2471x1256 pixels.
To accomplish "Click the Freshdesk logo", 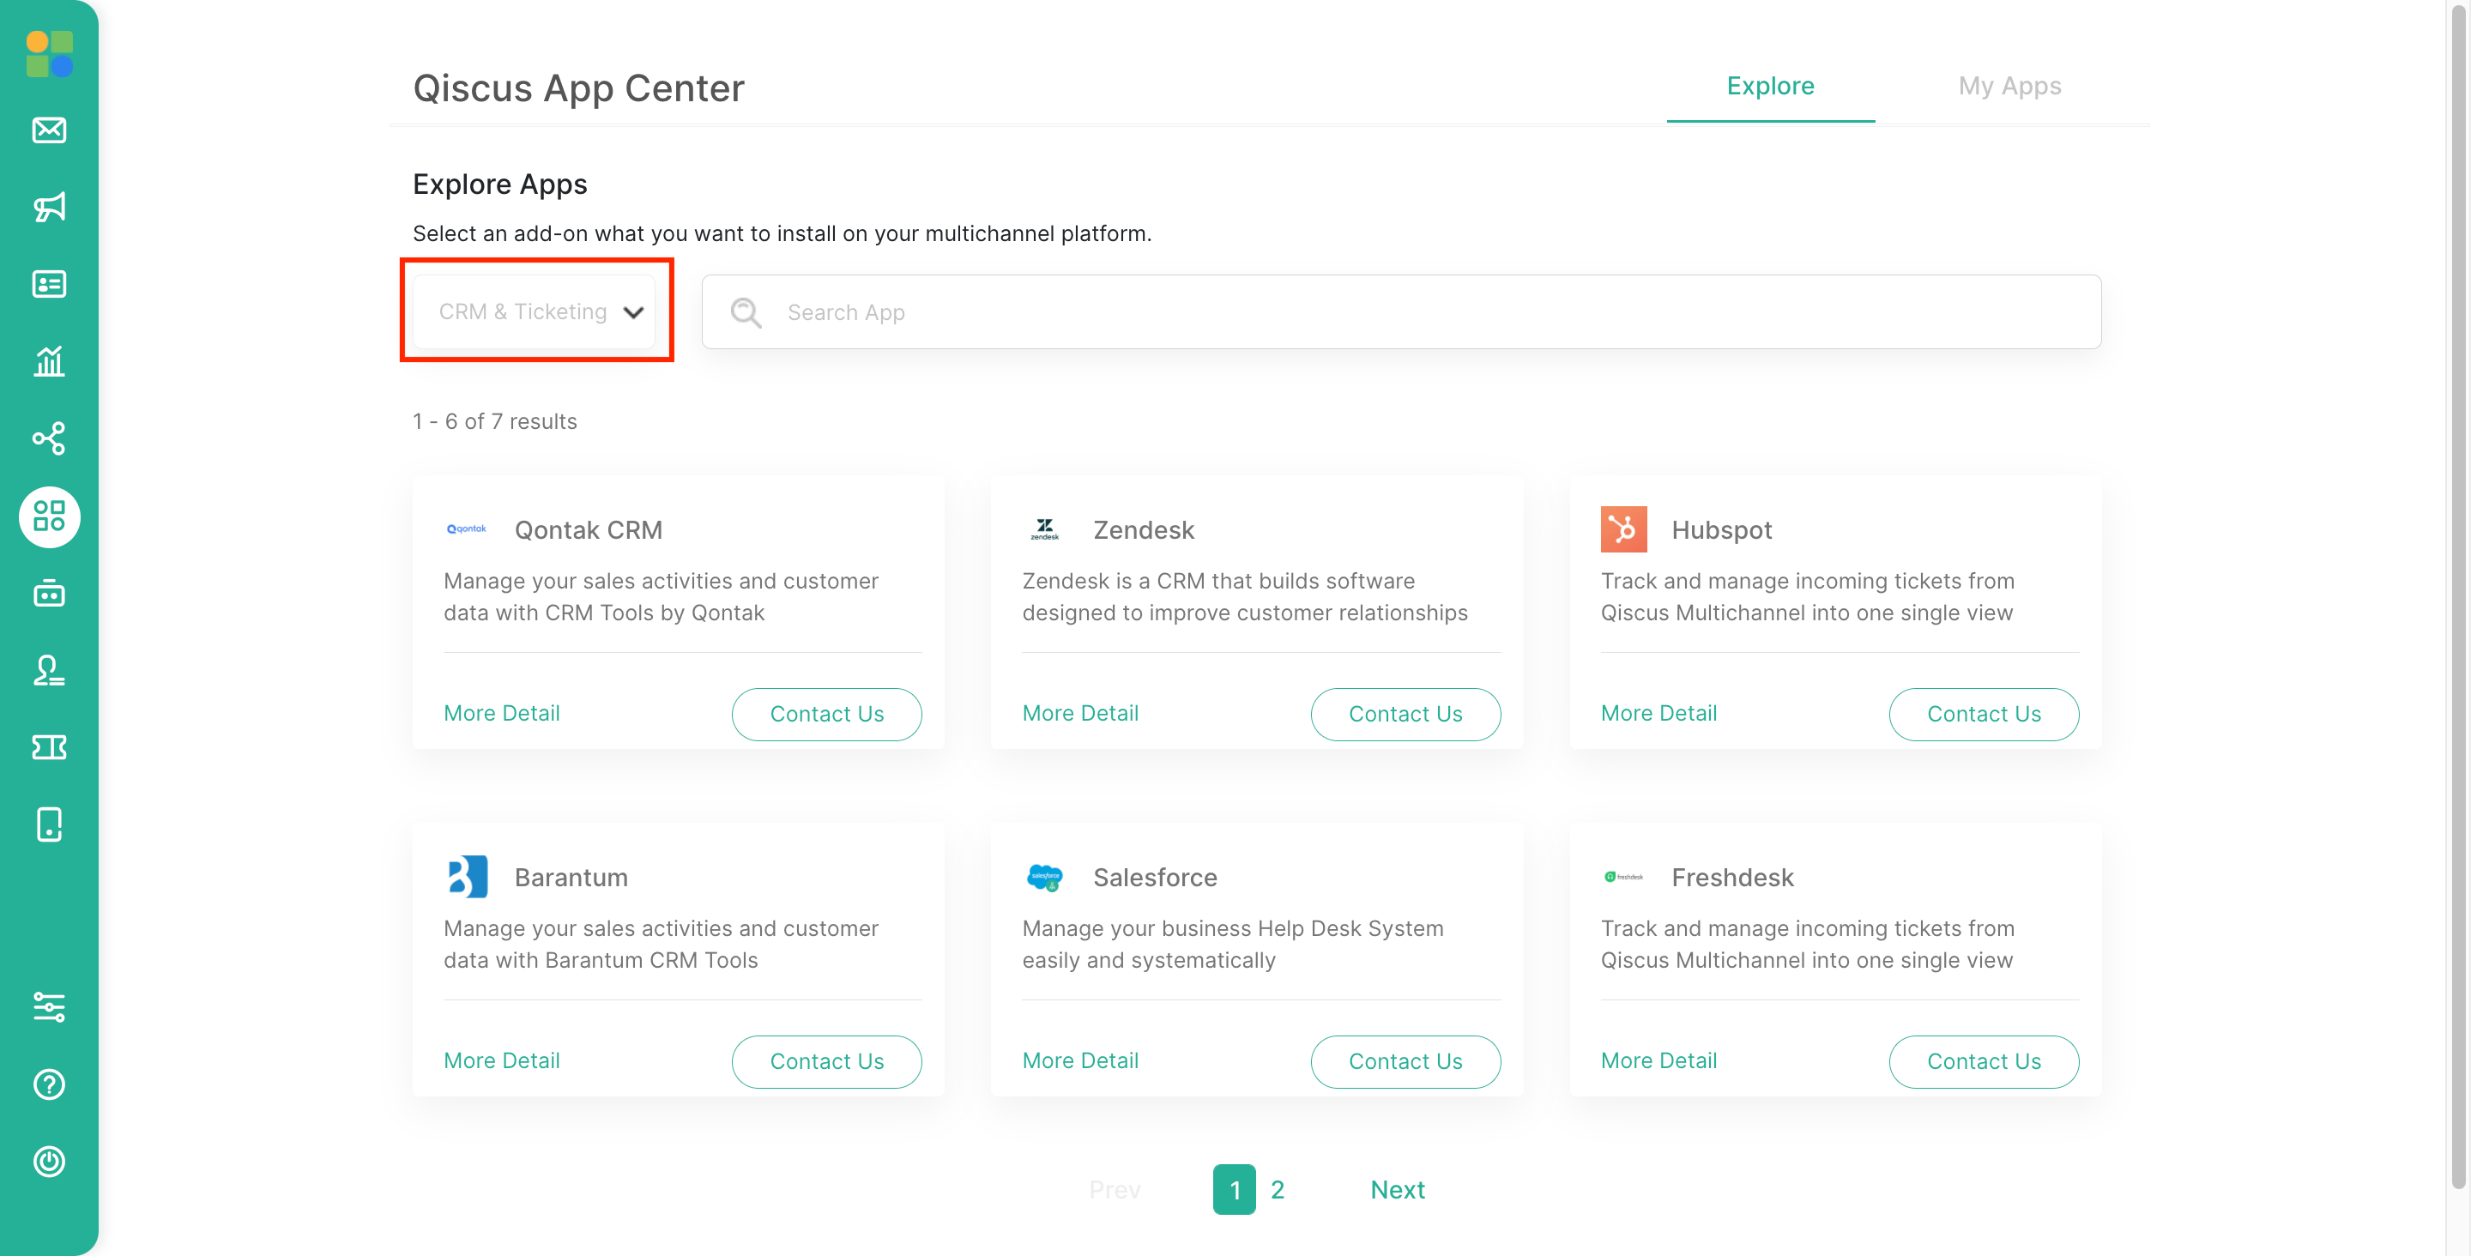I will point(1623,877).
